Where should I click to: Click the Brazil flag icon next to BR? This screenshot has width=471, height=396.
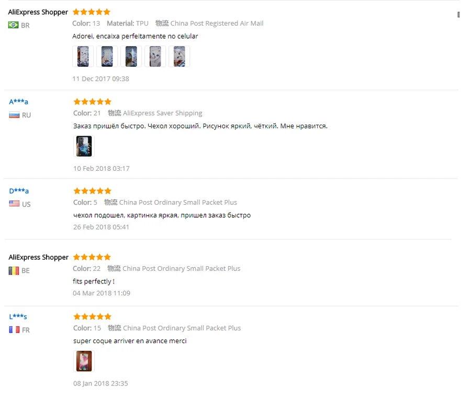[x=13, y=25]
